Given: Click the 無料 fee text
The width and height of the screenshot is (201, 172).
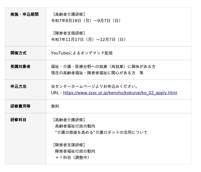Looking at the screenshot, I should coord(55,106).
